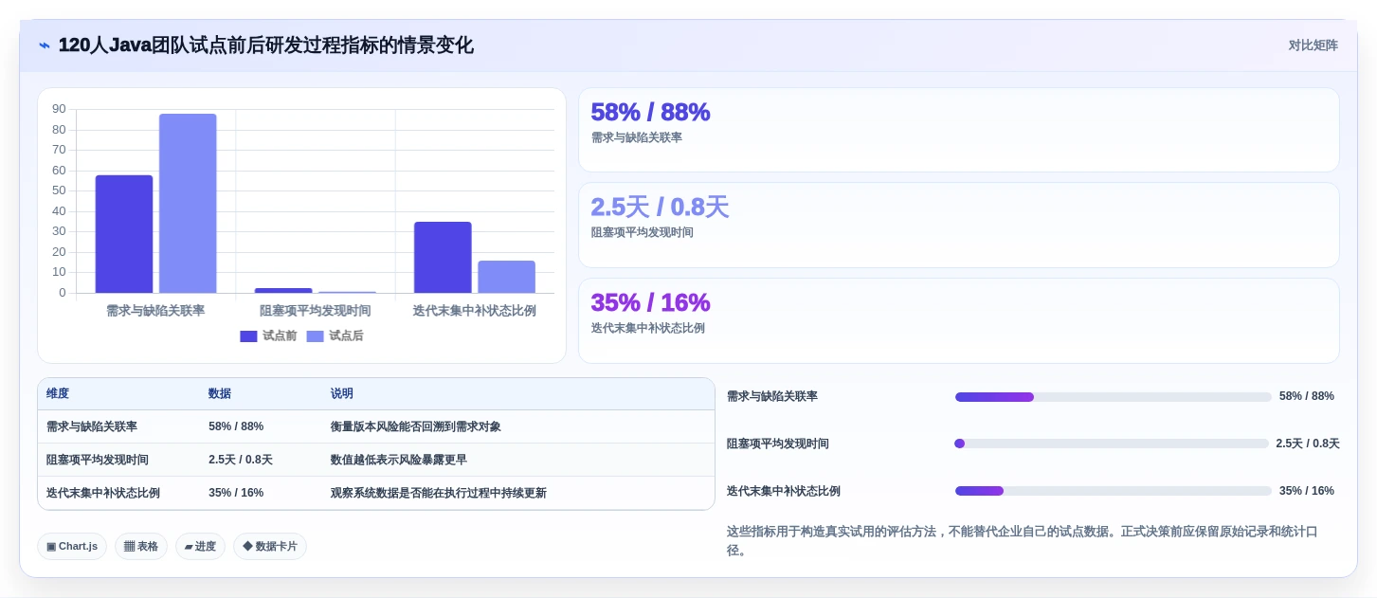Screen dimensions: 1377x598
Task: Click the 需求与缺陷关联率 progress bar
Action: 1114,397
